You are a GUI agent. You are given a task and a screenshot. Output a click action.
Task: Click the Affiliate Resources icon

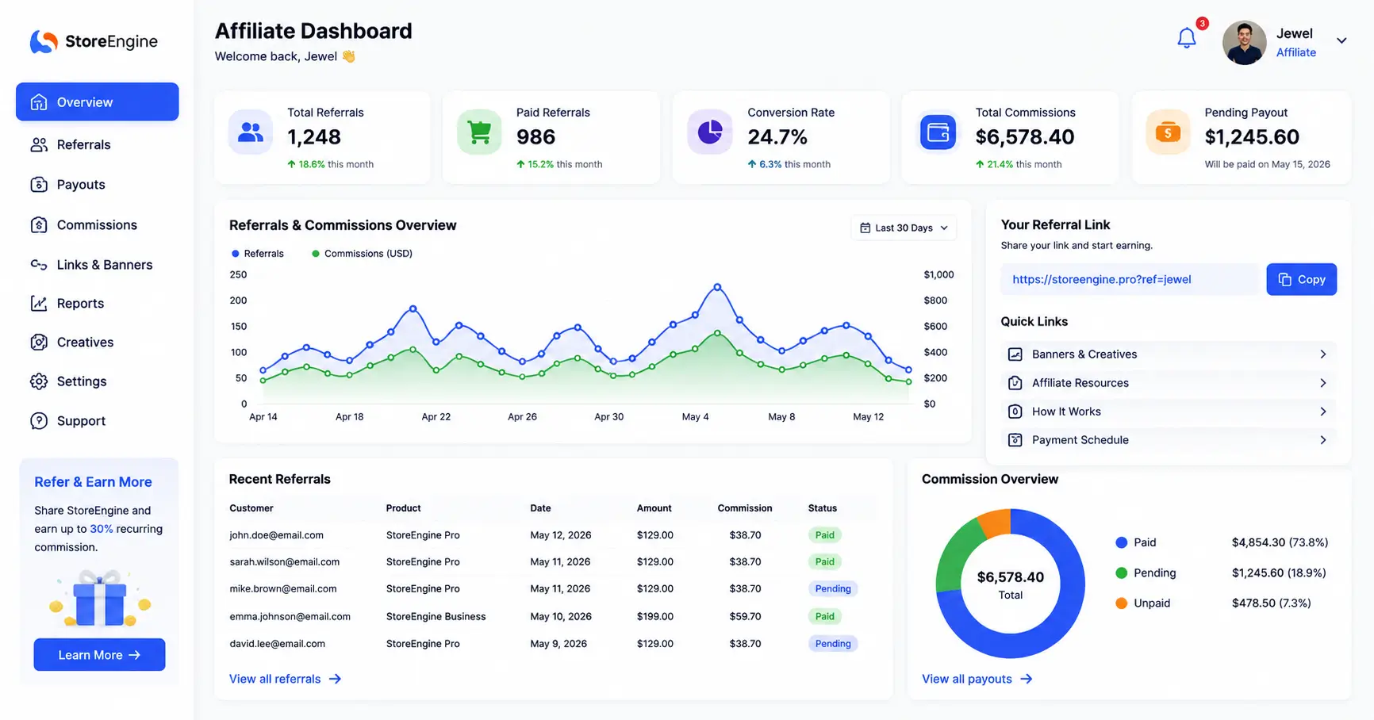1015,383
